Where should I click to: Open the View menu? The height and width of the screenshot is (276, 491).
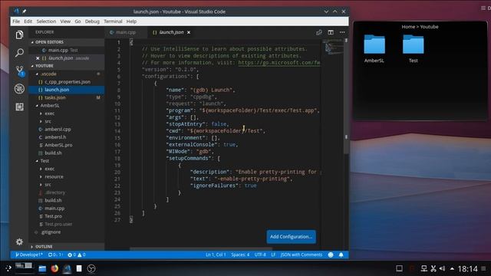pos(65,21)
